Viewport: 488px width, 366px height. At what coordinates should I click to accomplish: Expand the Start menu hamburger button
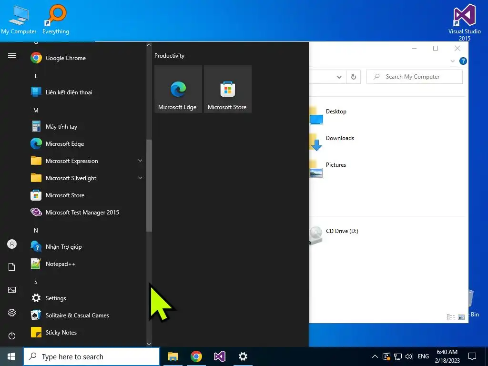pos(12,56)
